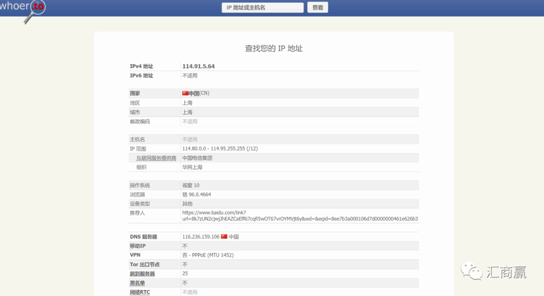
Task: Click the 上海 value in 地区 row
Action: [x=187, y=103]
